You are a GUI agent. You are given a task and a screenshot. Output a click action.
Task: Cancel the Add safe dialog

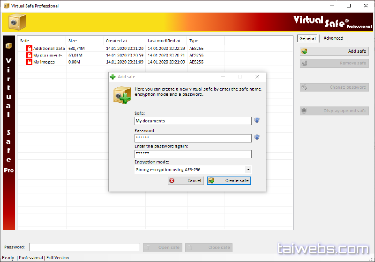click(186, 180)
